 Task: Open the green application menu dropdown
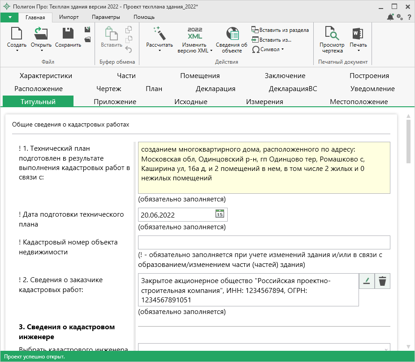[x=9, y=17]
